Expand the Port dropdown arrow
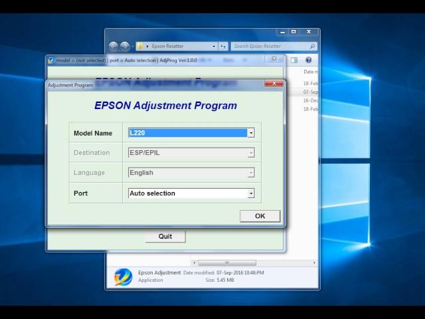The width and height of the screenshot is (425, 319). click(x=251, y=193)
